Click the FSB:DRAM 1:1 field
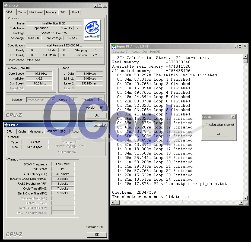Image resolution: width=251 pixels, height=242 pixels. [63, 169]
